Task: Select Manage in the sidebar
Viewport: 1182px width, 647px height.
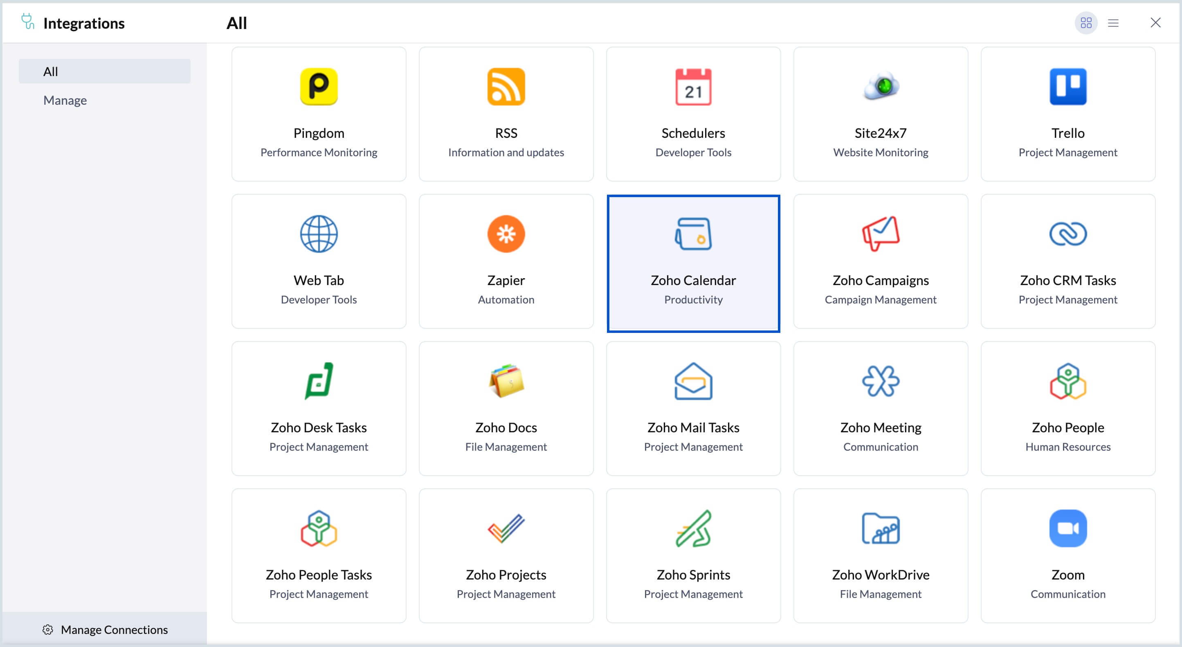Action: pyautogui.click(x=65, y=100)
